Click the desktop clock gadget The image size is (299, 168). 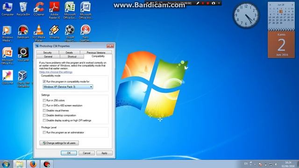246,15
